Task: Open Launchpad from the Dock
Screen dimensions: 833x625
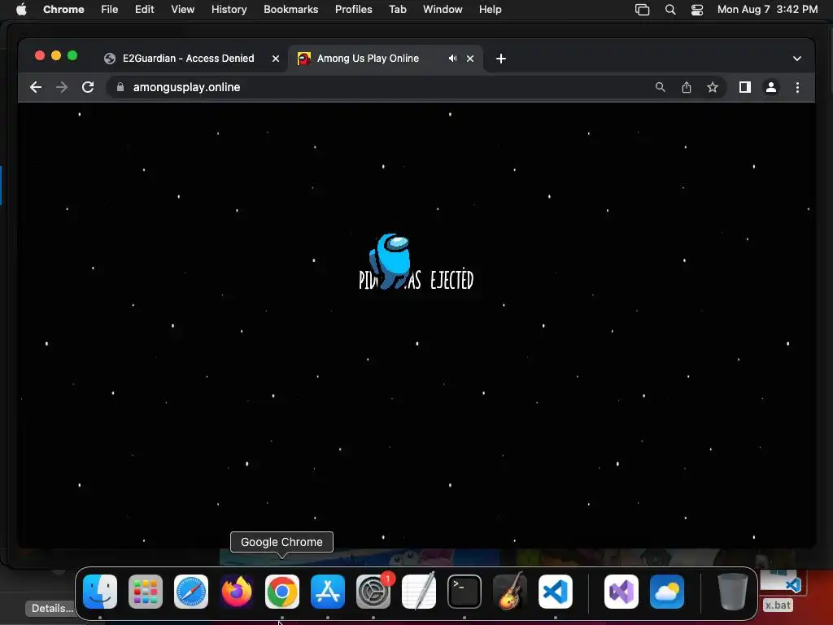Action: pyautogui.click(x=146, y=591)
